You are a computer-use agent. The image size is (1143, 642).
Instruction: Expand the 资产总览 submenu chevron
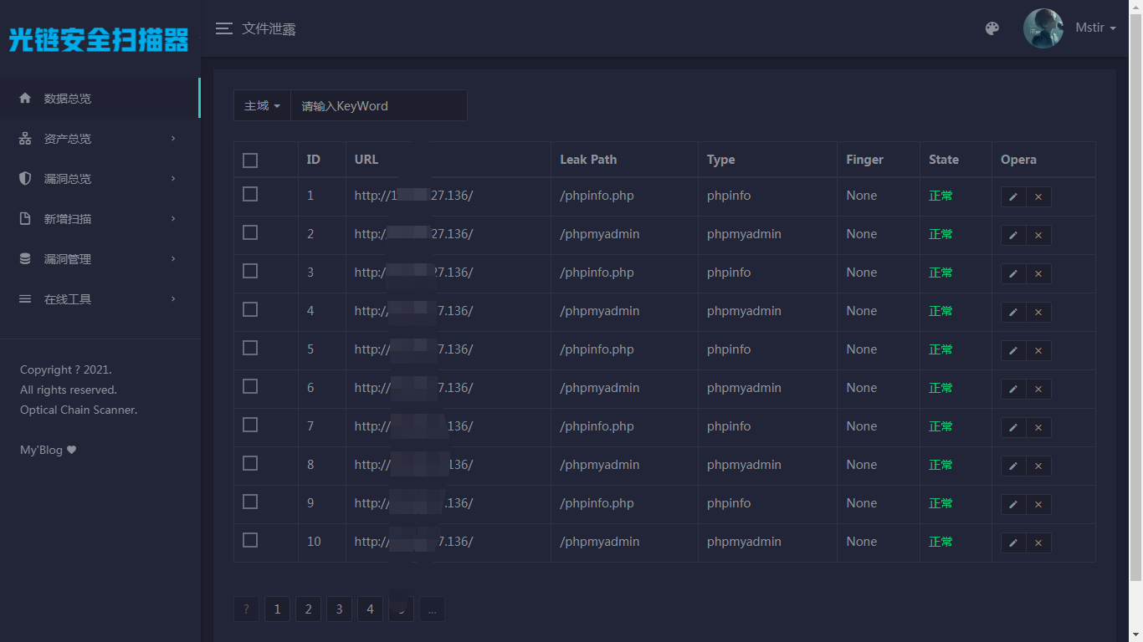click(x=173, y=139)
